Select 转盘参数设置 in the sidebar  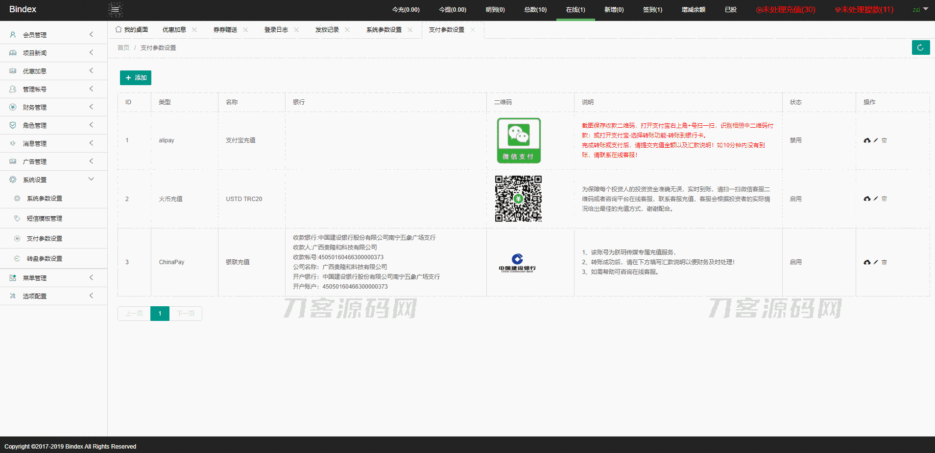pos(45,259)
